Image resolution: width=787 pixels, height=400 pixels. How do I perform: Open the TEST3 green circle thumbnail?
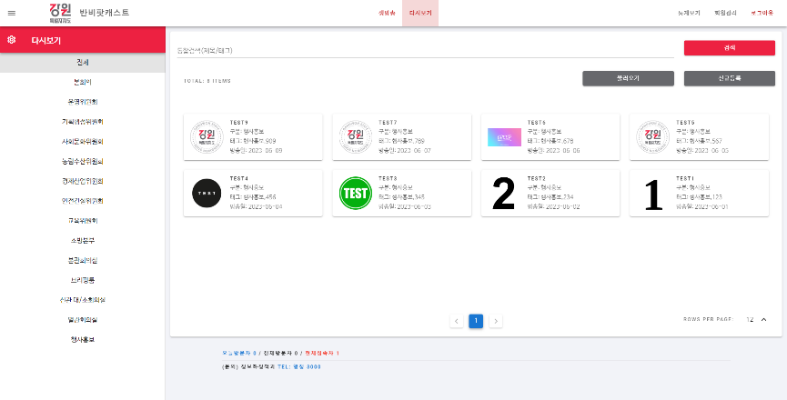354,193
